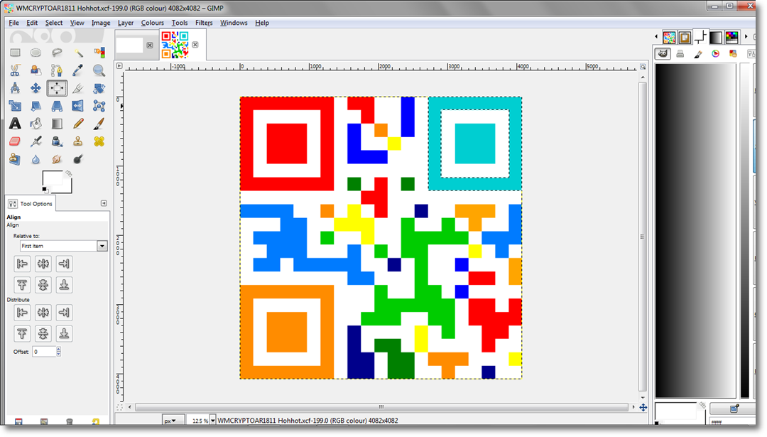
Task: Open the px unit dropdown
Action: point(173,421)
